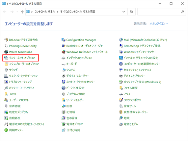
Task: Open the 電源オプション link
Action: point(75,124)
